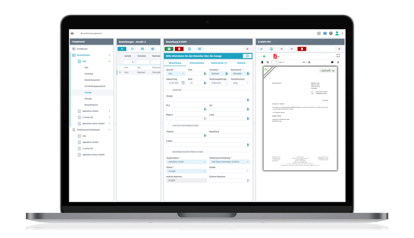Screen dimensions: 414x238
Task: Go to the home icon in header
Action: coord(72,34)
